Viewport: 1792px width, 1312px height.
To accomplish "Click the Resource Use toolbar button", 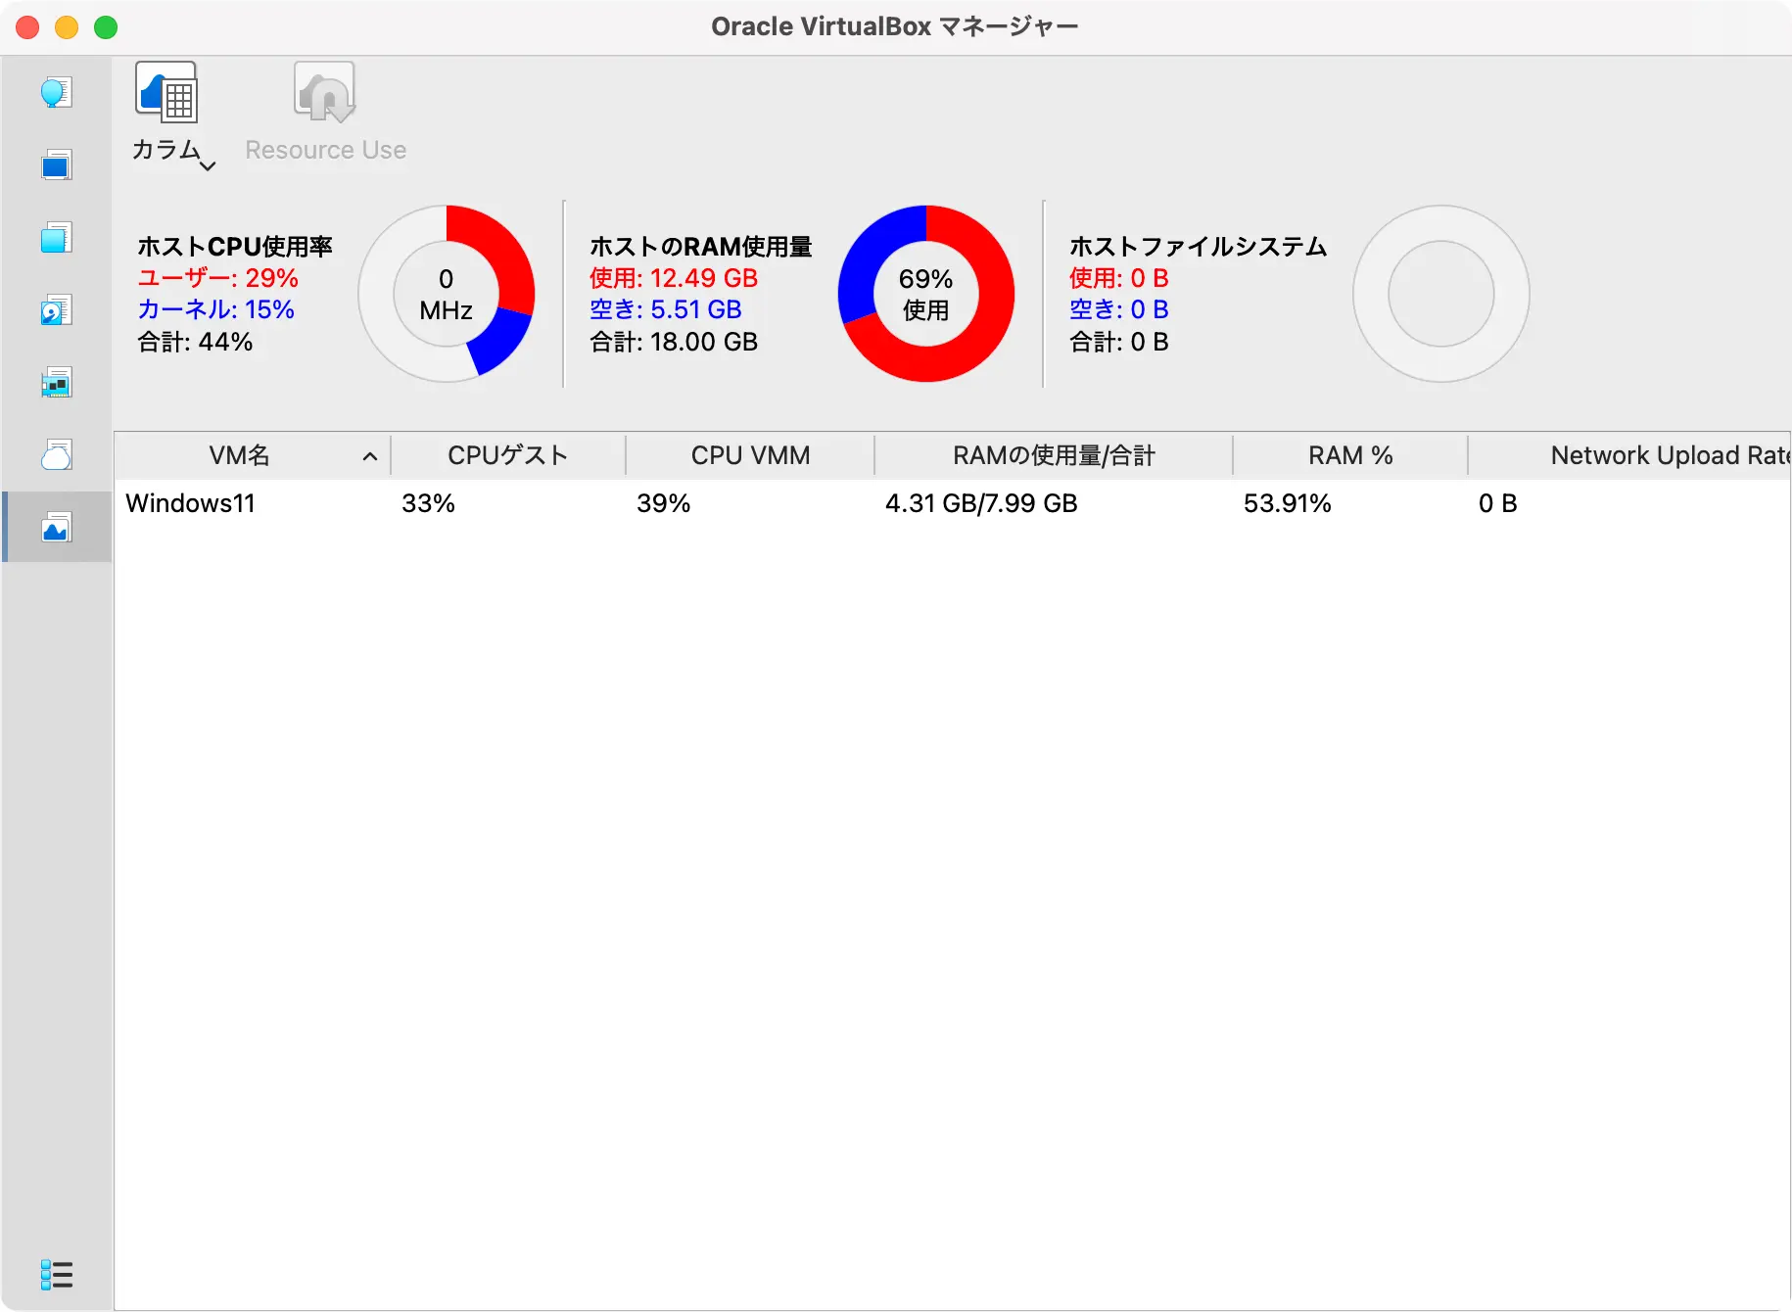I will [325, 113].
